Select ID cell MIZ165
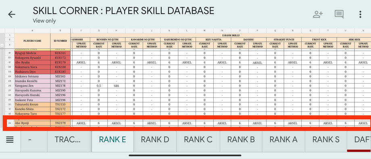Screen dimensions: 371x159 [60, 76]
